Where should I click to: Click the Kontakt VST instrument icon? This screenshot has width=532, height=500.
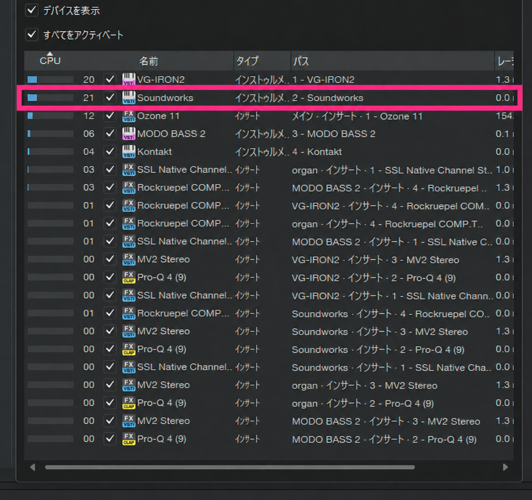[x=129, y=151]
